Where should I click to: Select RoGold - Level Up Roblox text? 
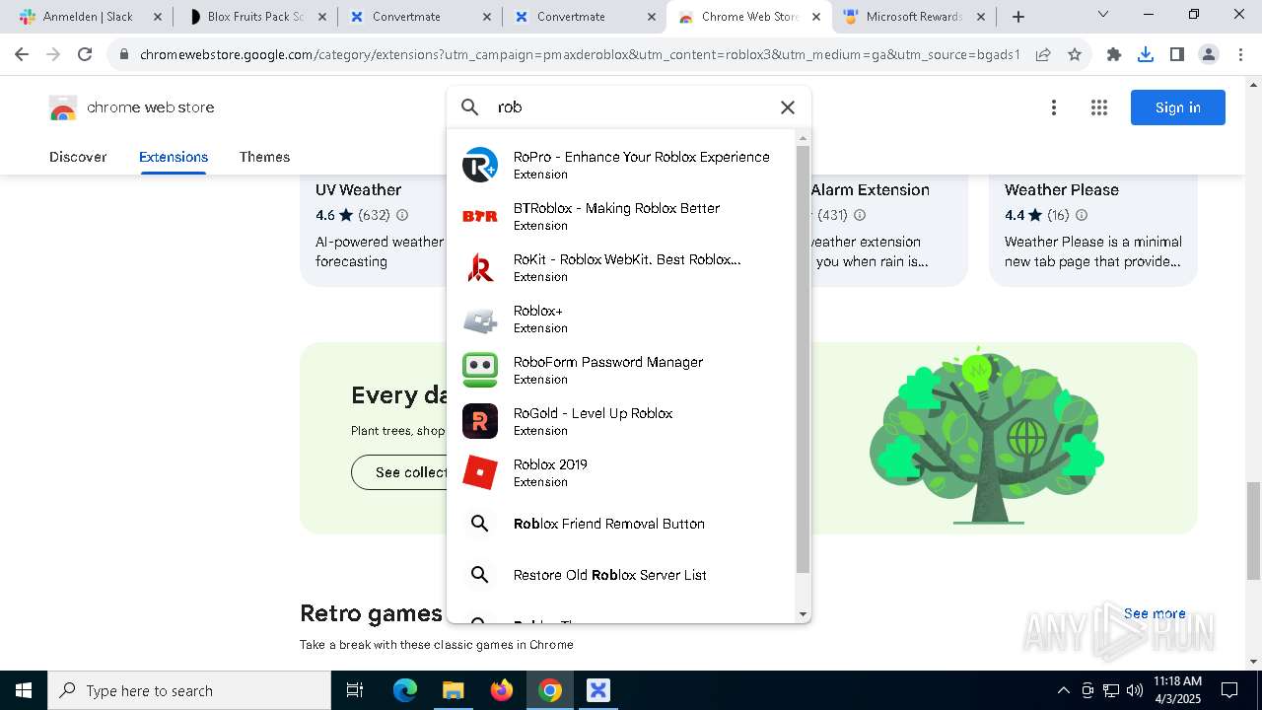[593, 413]
